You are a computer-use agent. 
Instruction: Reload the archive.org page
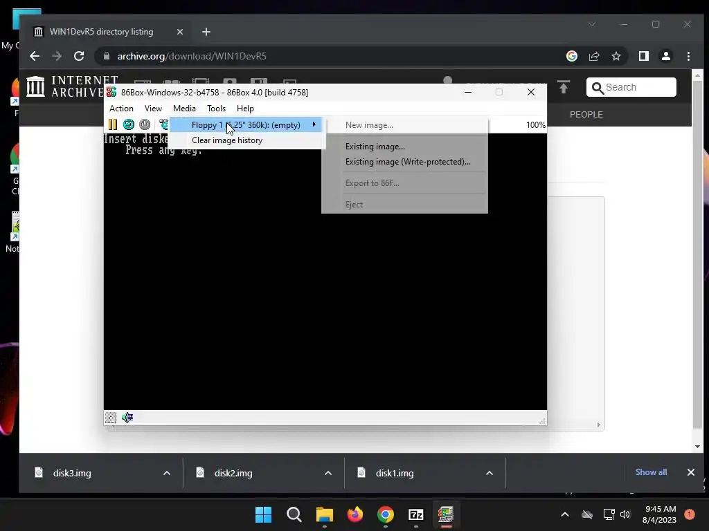pos(79,56)
